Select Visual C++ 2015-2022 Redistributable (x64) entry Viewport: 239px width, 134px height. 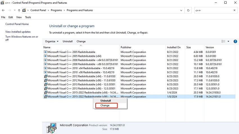click(83, 93)
